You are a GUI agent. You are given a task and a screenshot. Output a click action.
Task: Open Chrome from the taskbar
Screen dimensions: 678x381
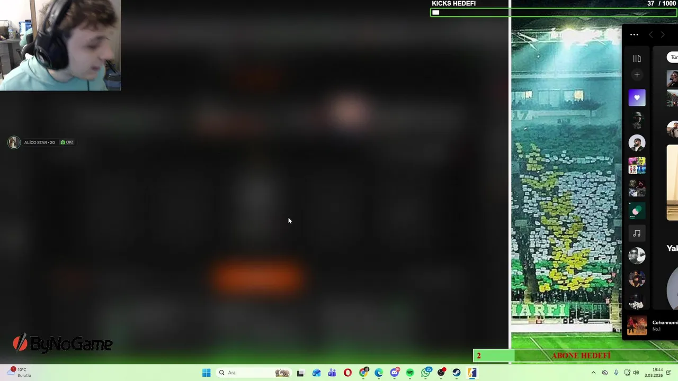click(363, 373)
